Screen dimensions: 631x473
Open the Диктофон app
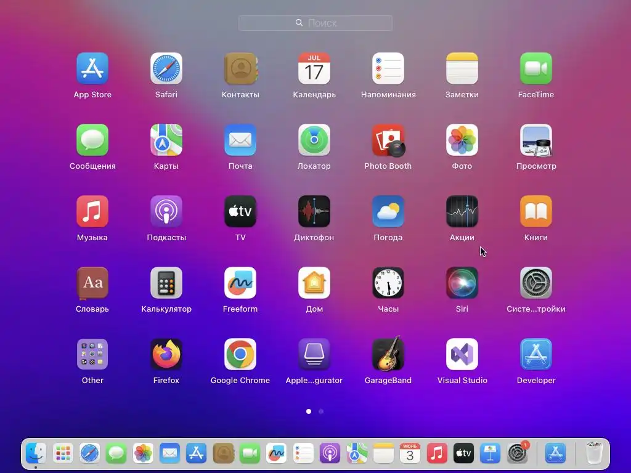click(x=314, y=211)
